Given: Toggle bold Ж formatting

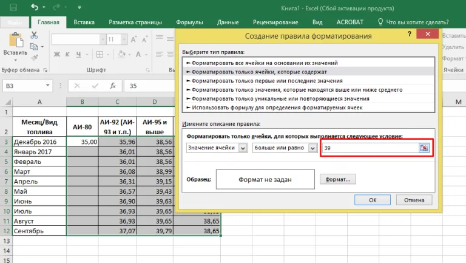Looking at the screenshot, I should tap(57, 54).
